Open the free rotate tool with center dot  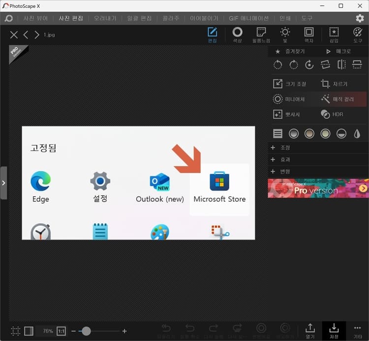(309, 65)
